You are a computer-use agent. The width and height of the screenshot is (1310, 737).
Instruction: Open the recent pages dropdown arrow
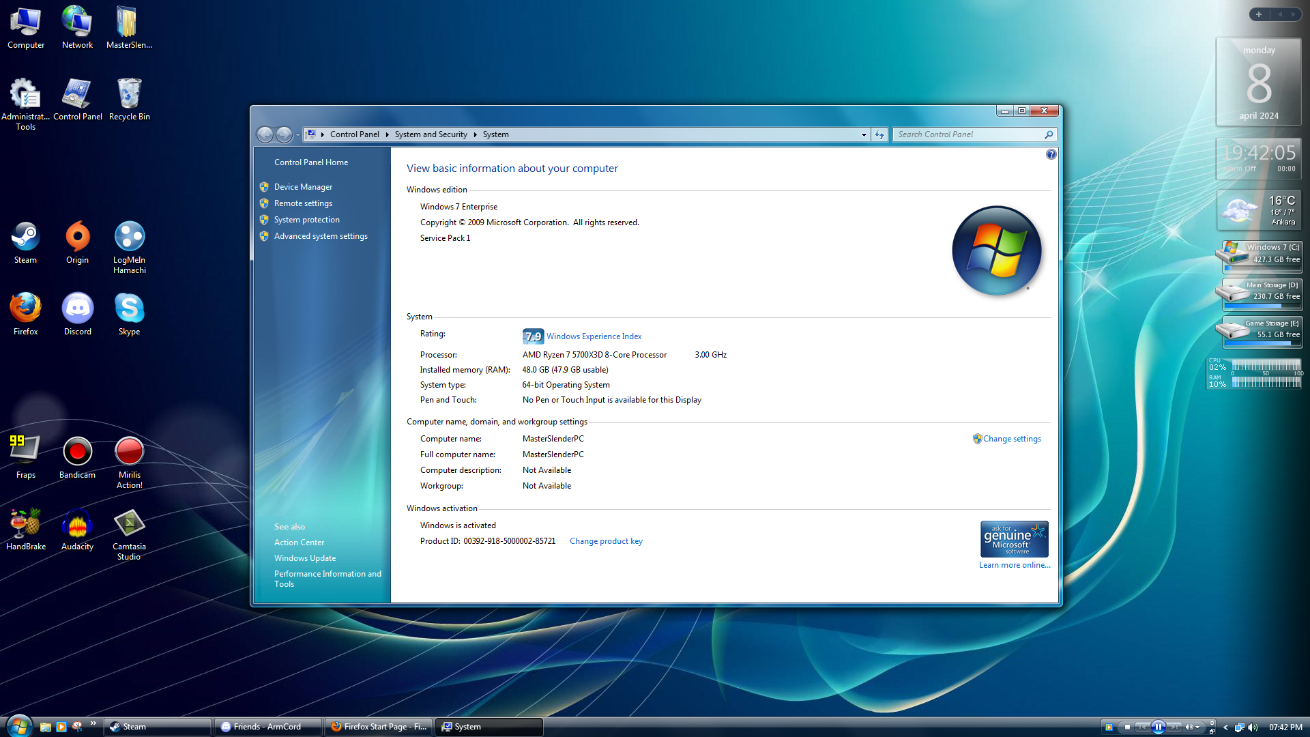(297, 135)
